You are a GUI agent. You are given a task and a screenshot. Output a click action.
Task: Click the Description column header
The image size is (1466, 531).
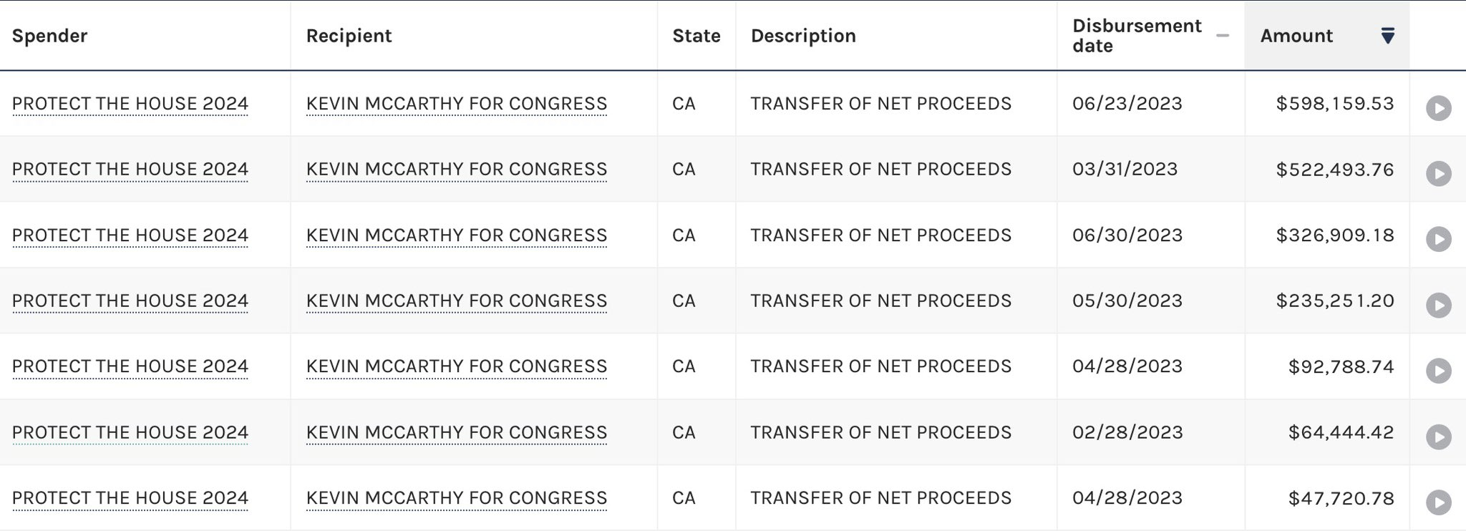click(803, 36)
